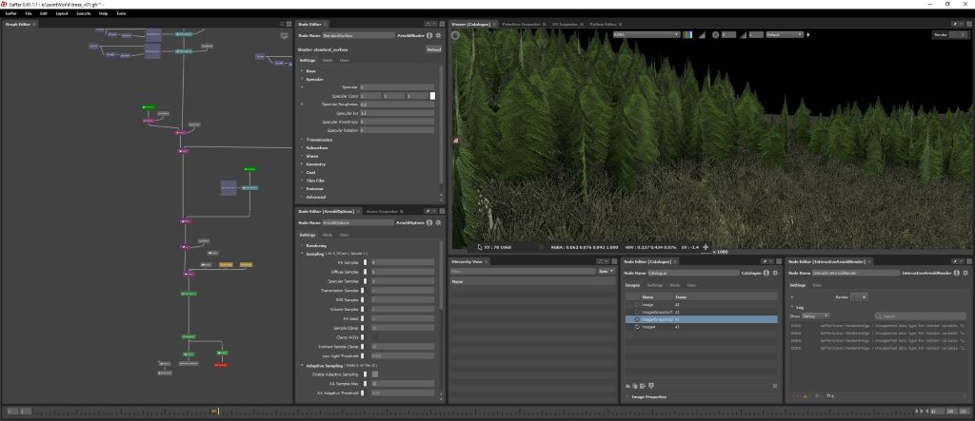
Task: Open the RGBA channel dropdown in Viewer
Action: pos(646,34)
